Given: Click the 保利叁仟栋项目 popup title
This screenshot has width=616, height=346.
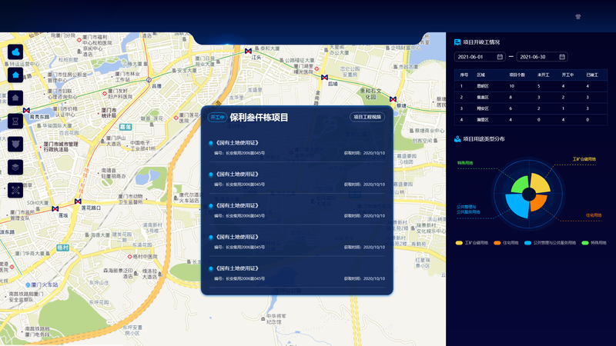Looking at the screenshot, I should tap(259, 118).
